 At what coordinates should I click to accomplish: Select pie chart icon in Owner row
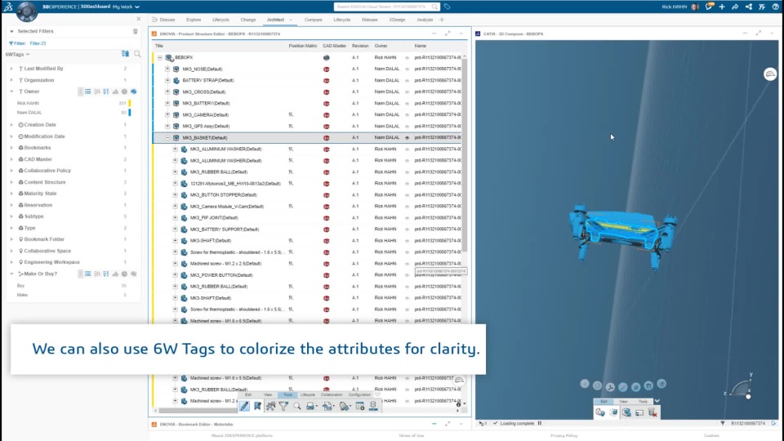click(x=124, y=91)
